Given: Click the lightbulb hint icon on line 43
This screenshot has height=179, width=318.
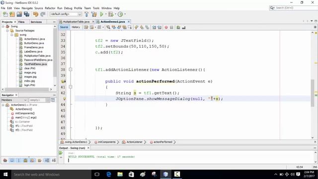Looking at the screenshot, I should [65, 99].
